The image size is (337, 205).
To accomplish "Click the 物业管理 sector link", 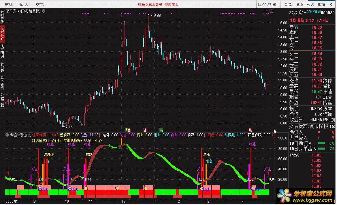I will (x=314, y=12).
